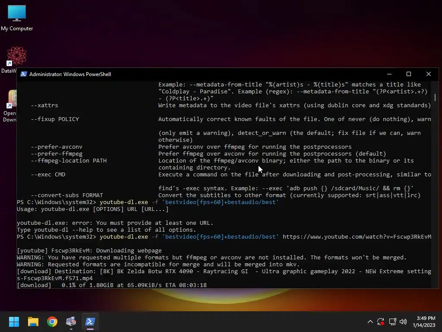
Task: Minimize the PowerShell window
Action: pos(389,74)
